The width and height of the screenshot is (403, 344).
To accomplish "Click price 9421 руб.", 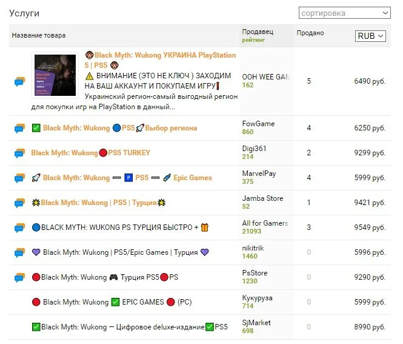I will pos(370,203).
